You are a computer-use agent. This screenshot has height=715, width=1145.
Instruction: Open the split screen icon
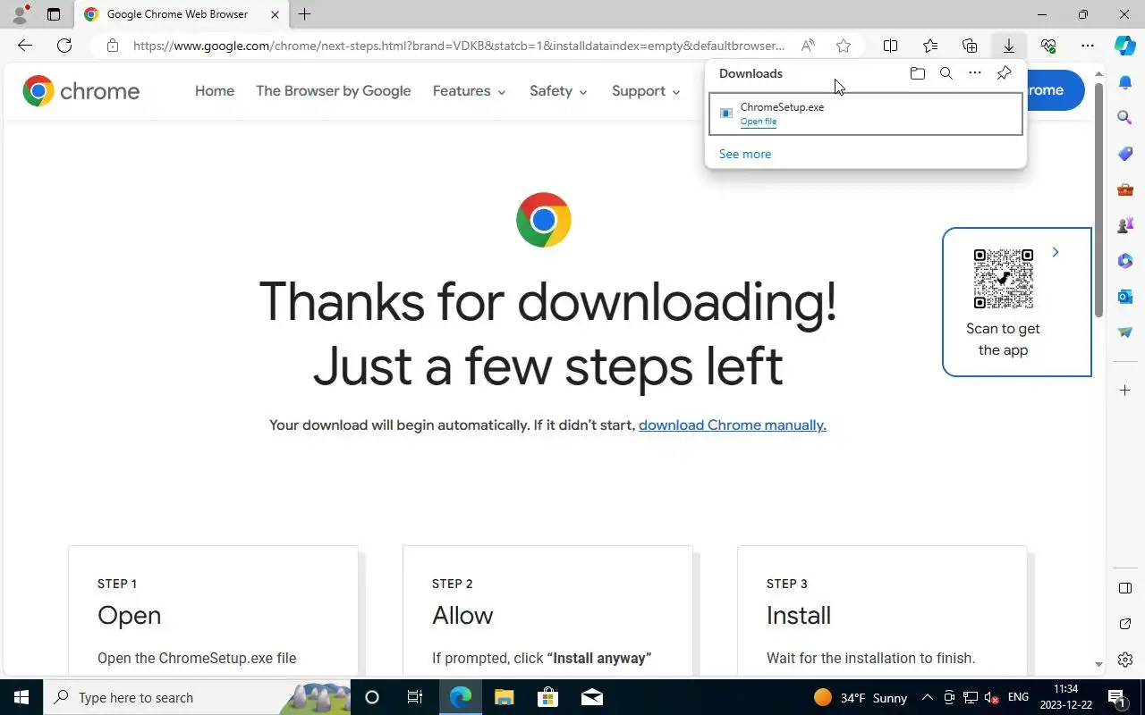coord(890,46)
